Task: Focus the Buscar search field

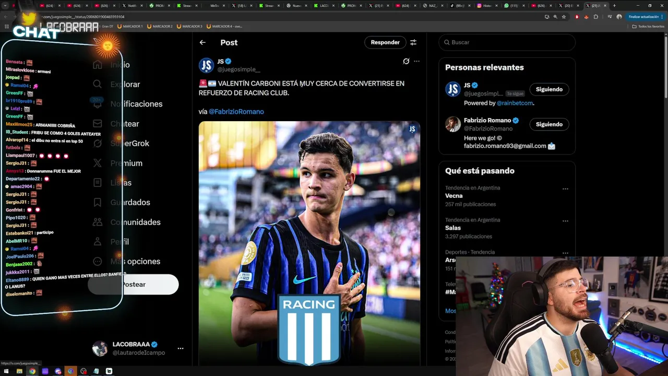Action: 507,42
